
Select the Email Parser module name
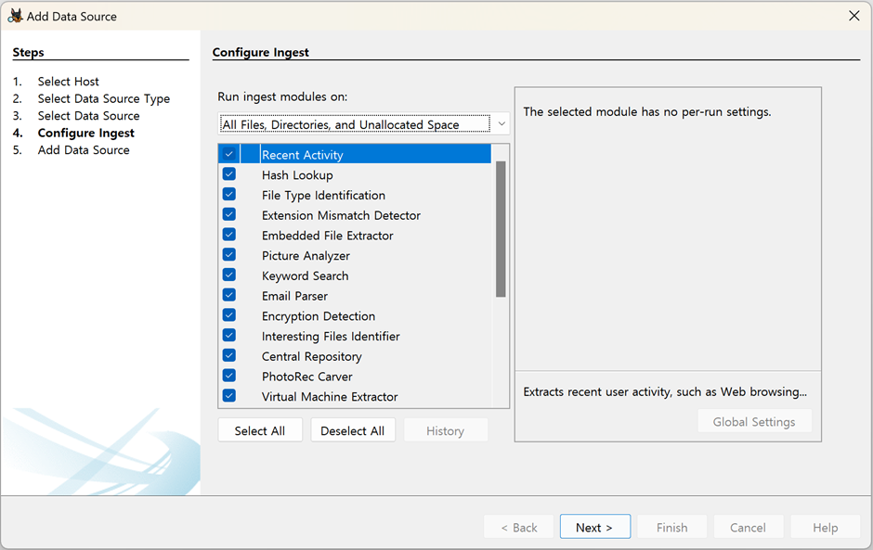tap(294, 296)
